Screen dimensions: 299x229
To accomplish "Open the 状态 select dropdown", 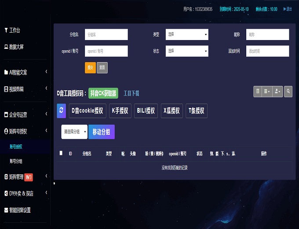I will coord(187,51).
